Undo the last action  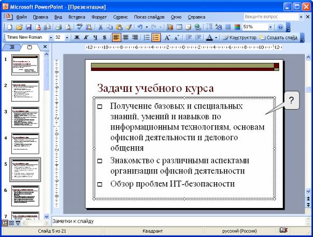[x=140, y=27]
